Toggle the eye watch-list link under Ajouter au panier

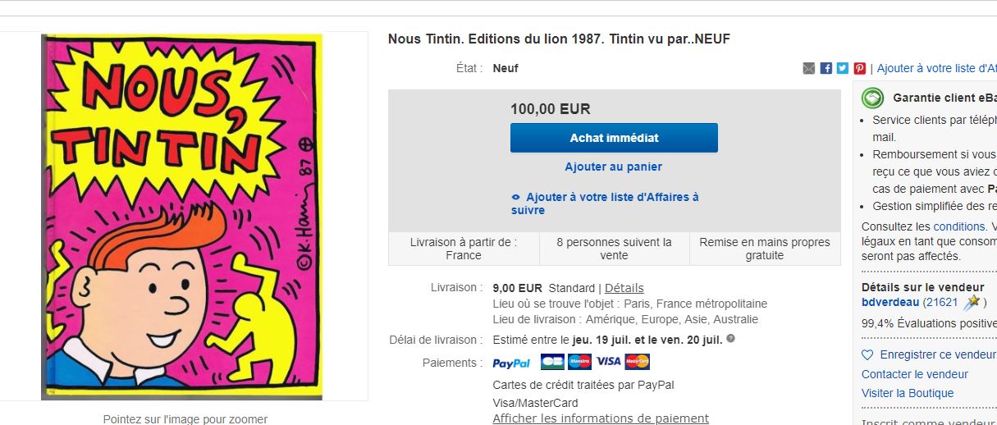click(x=515, y=197)
